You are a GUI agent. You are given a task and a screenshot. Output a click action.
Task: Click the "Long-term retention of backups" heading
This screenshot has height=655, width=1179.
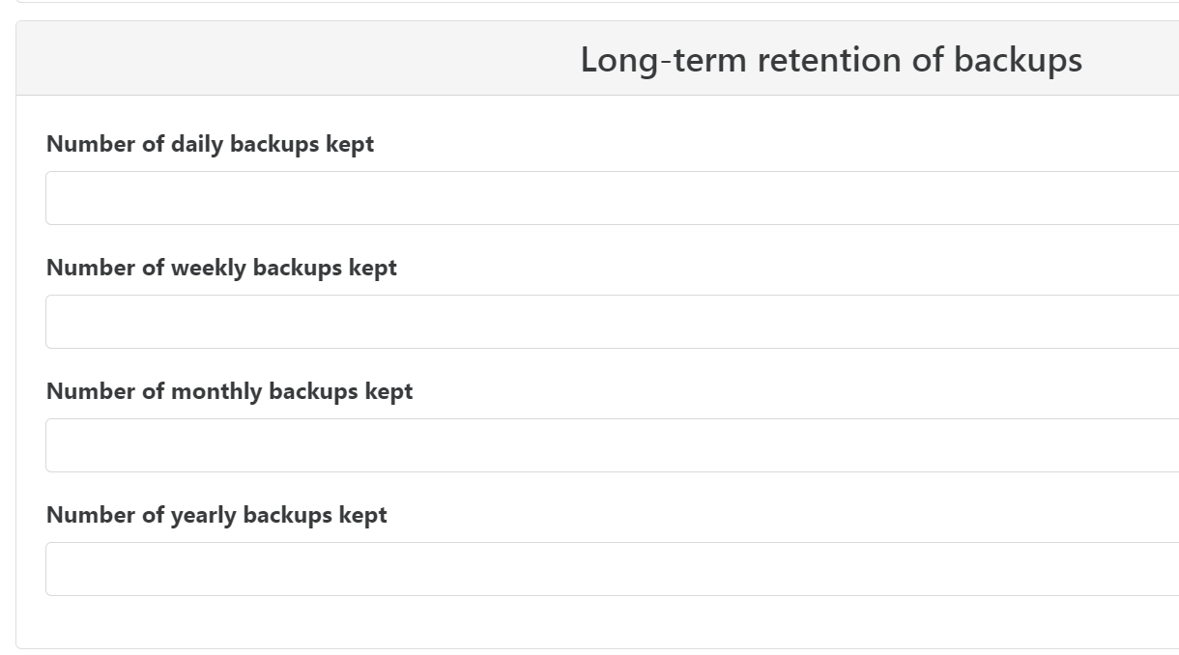(x=830, y=60)
